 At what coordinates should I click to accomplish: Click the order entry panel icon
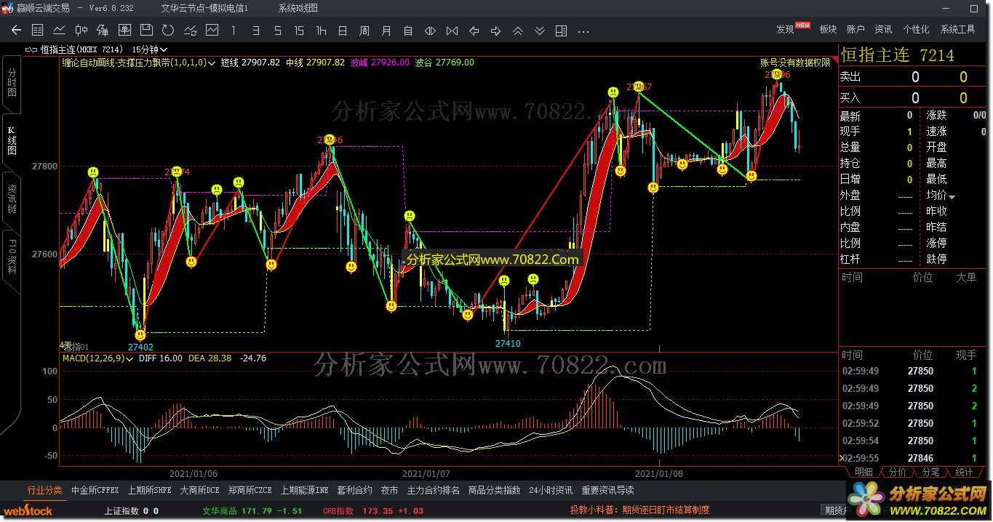click(124, 31)
